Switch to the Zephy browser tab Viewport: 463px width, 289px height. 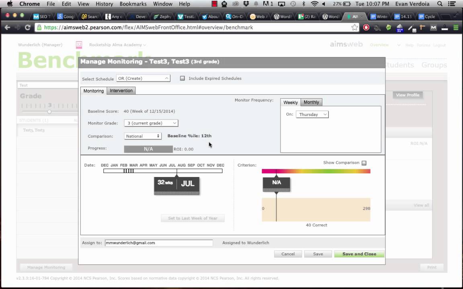[162, 16]
